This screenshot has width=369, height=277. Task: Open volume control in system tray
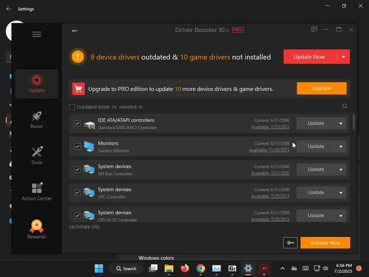325,268
